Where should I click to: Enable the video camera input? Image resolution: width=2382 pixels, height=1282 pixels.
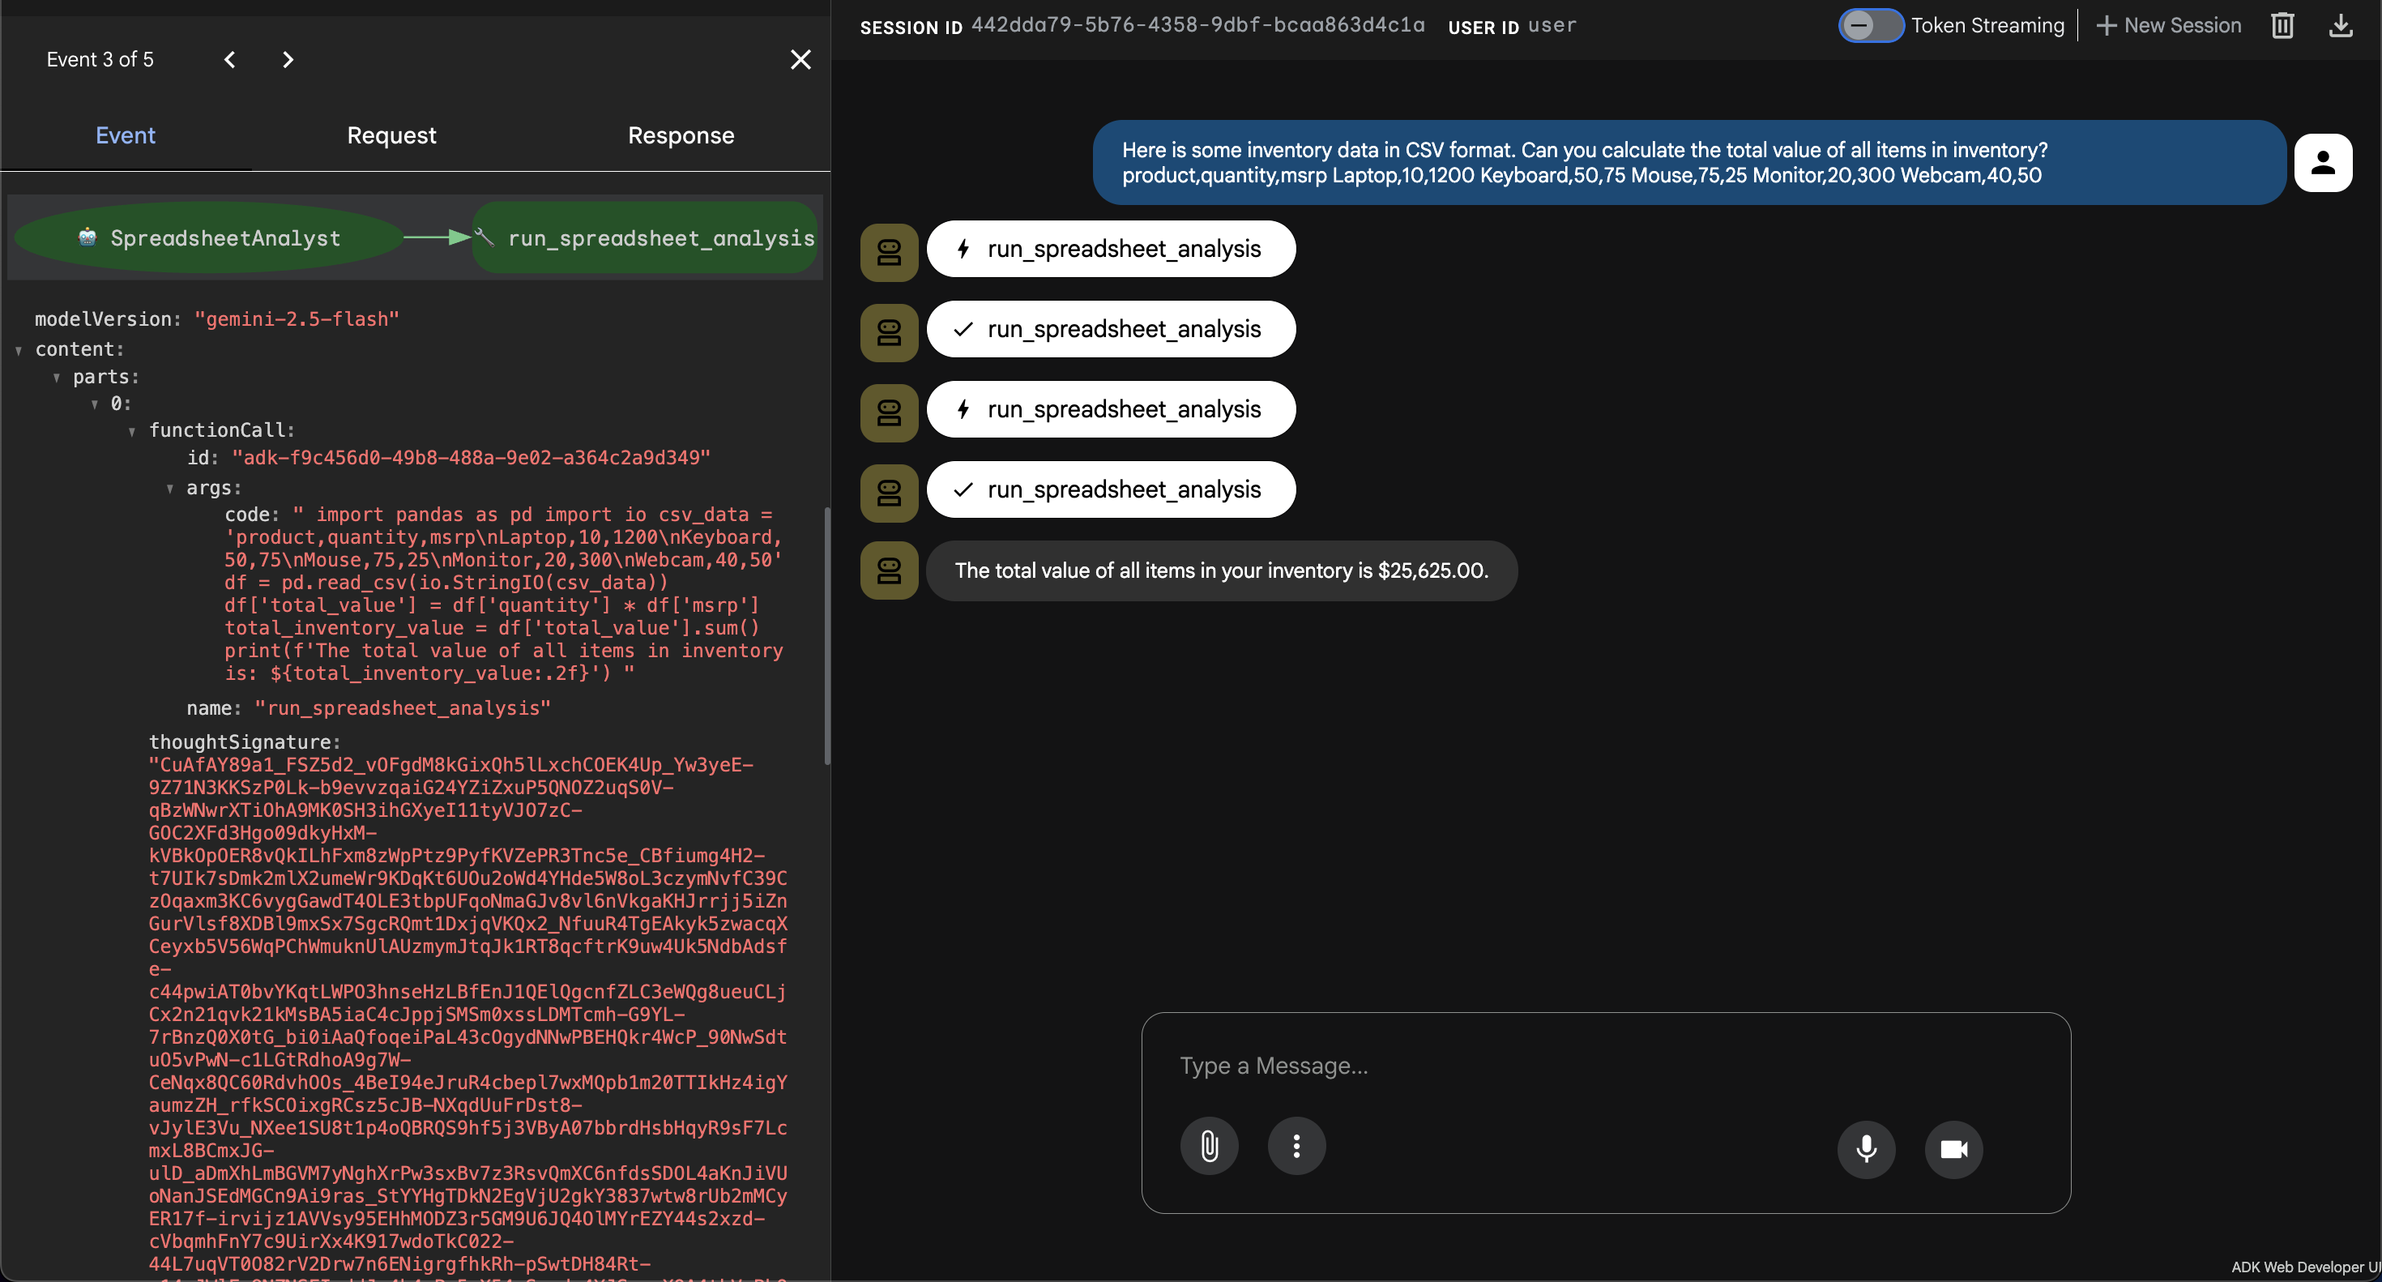pos(1953,1149)
